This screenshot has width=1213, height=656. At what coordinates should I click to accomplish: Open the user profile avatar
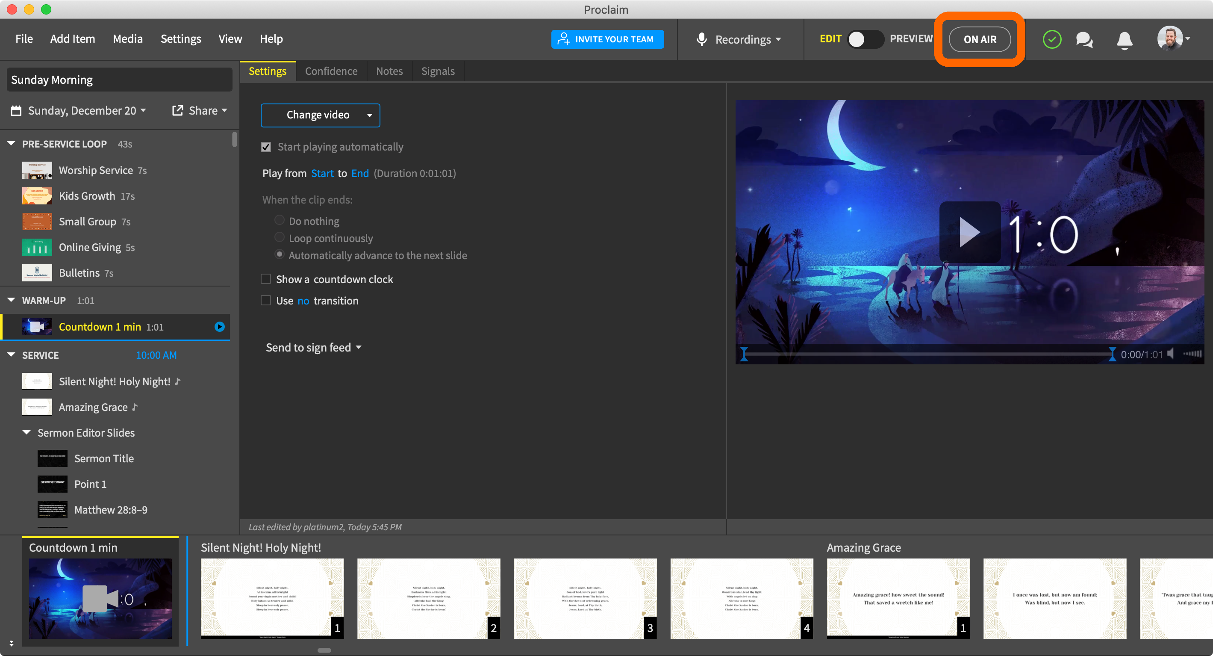coord(1170,38)
